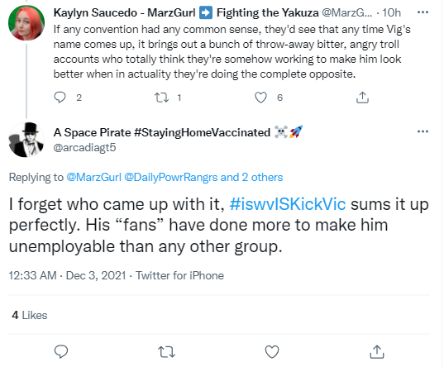The height and width of the screenshot is (367, 444).
Task: Open Kaylyn Saucedo's profile picture
Action: click(x=26, y=22)
